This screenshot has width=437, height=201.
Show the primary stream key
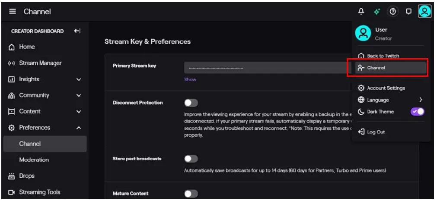pos(190,79)
